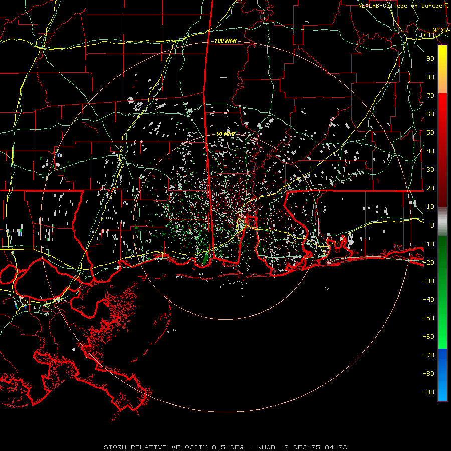Click the 90 value on velocity scale

[430, 59]
